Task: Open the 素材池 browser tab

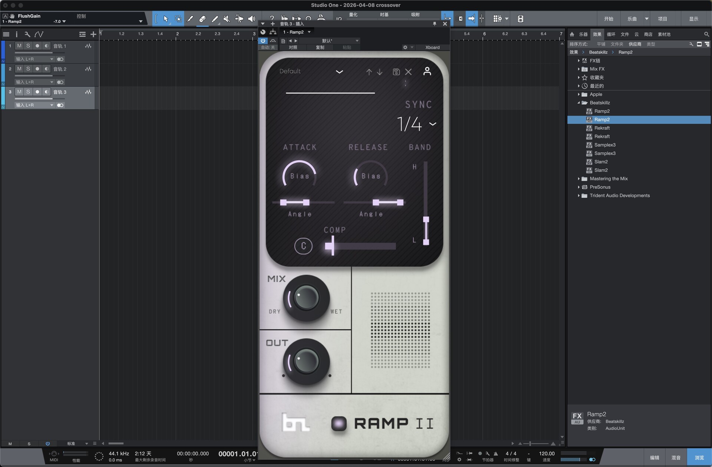Action: [664, 34]
